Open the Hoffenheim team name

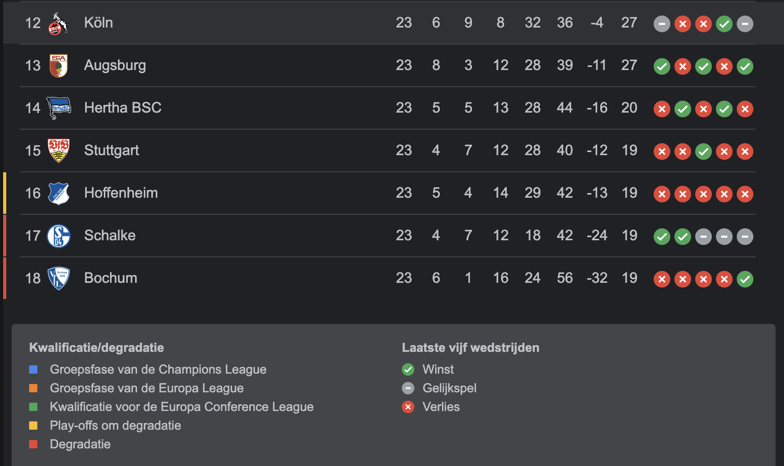coord(121,193)
